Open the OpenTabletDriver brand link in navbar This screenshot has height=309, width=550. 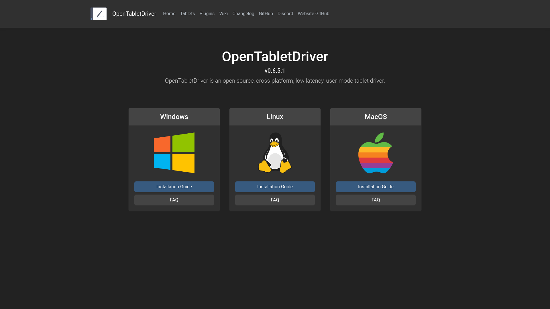[134, 14]
